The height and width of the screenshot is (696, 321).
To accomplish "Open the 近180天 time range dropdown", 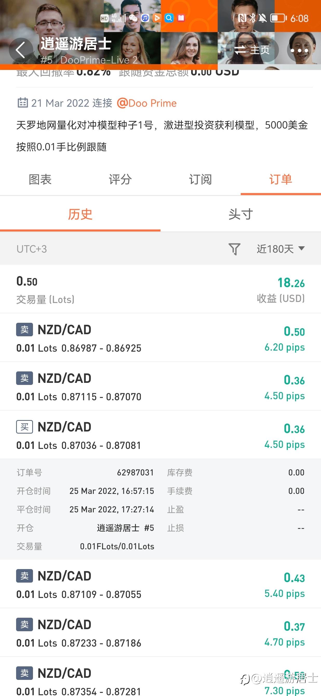I will point(280,249).
